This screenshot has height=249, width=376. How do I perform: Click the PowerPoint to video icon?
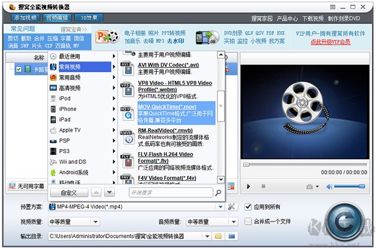click(x=108, y=37)
